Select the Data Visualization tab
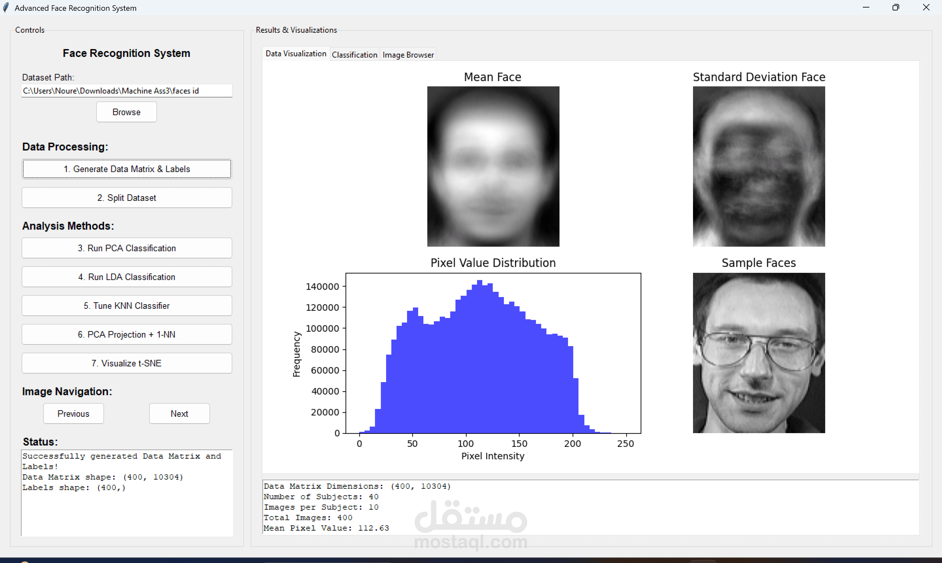The image size is (942, 563). 295,54
